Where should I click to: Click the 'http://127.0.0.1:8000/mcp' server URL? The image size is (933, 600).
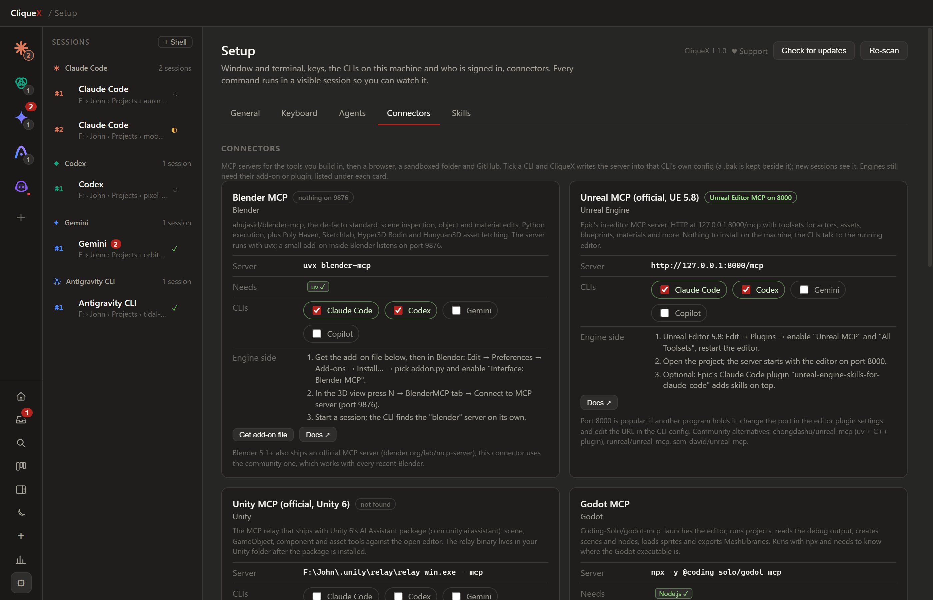(x=707, y=266)
